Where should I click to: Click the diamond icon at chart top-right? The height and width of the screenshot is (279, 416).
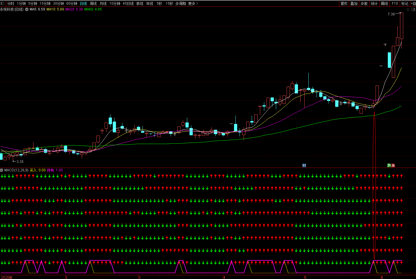(x=408, y=10)
